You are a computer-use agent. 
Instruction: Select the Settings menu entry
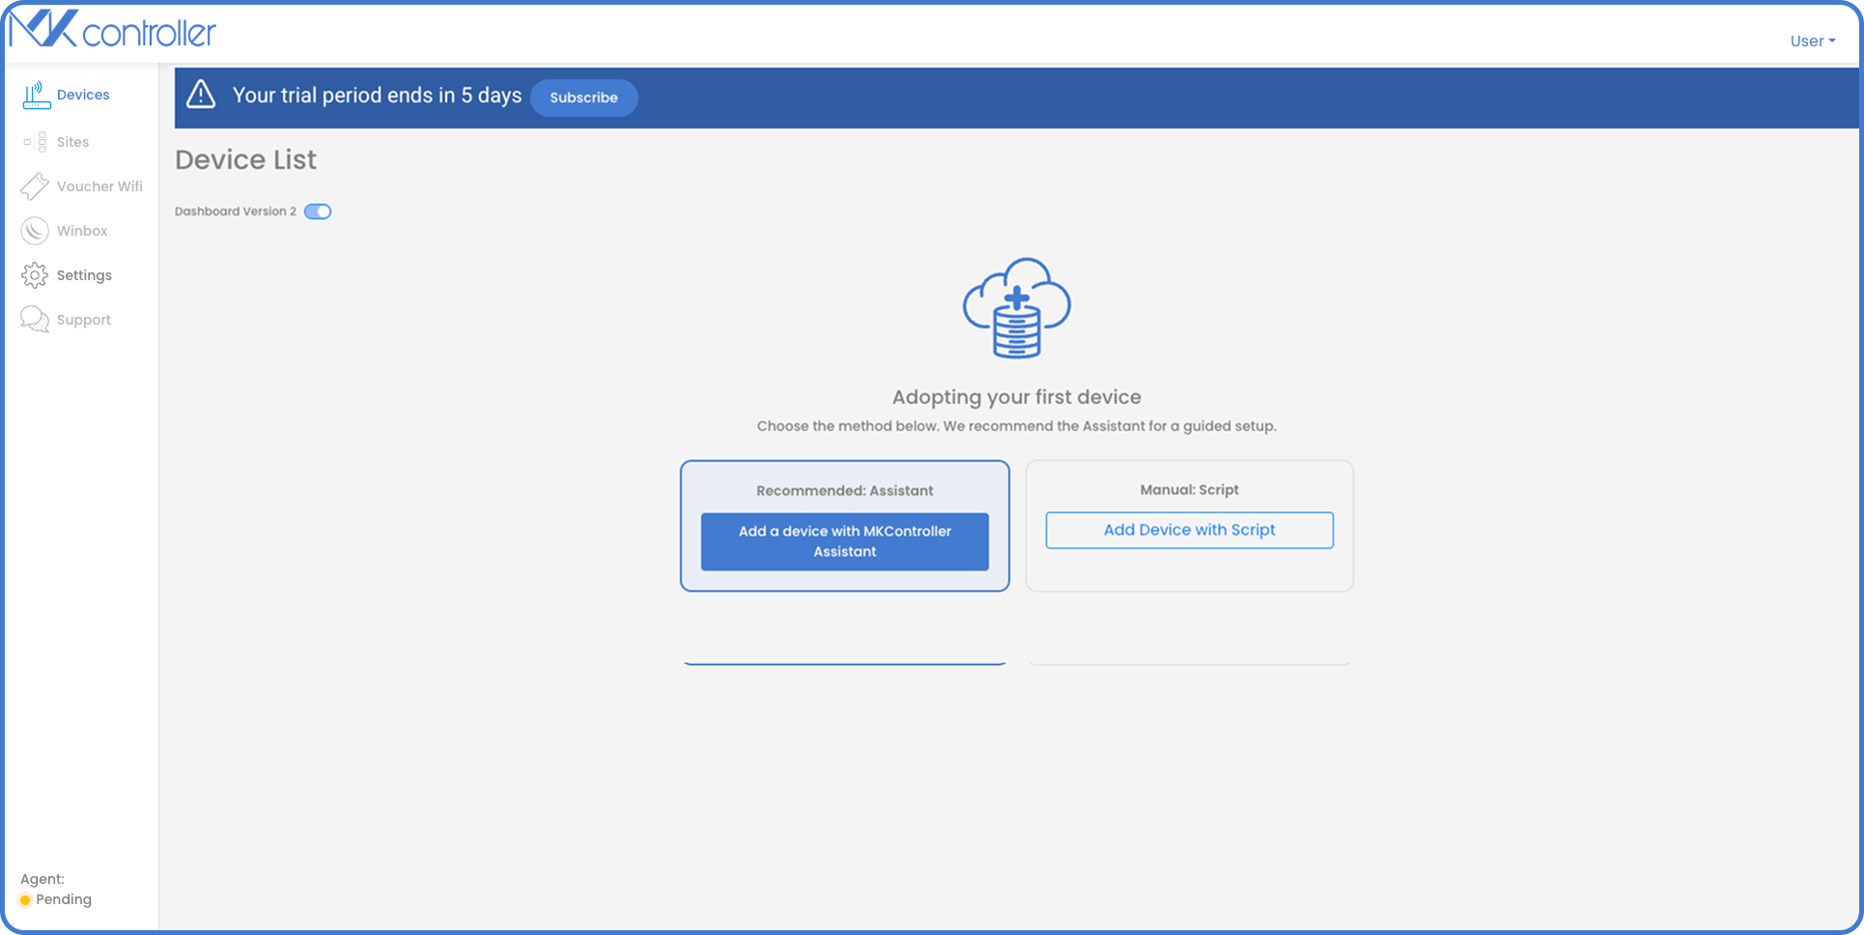click(85, 274)
